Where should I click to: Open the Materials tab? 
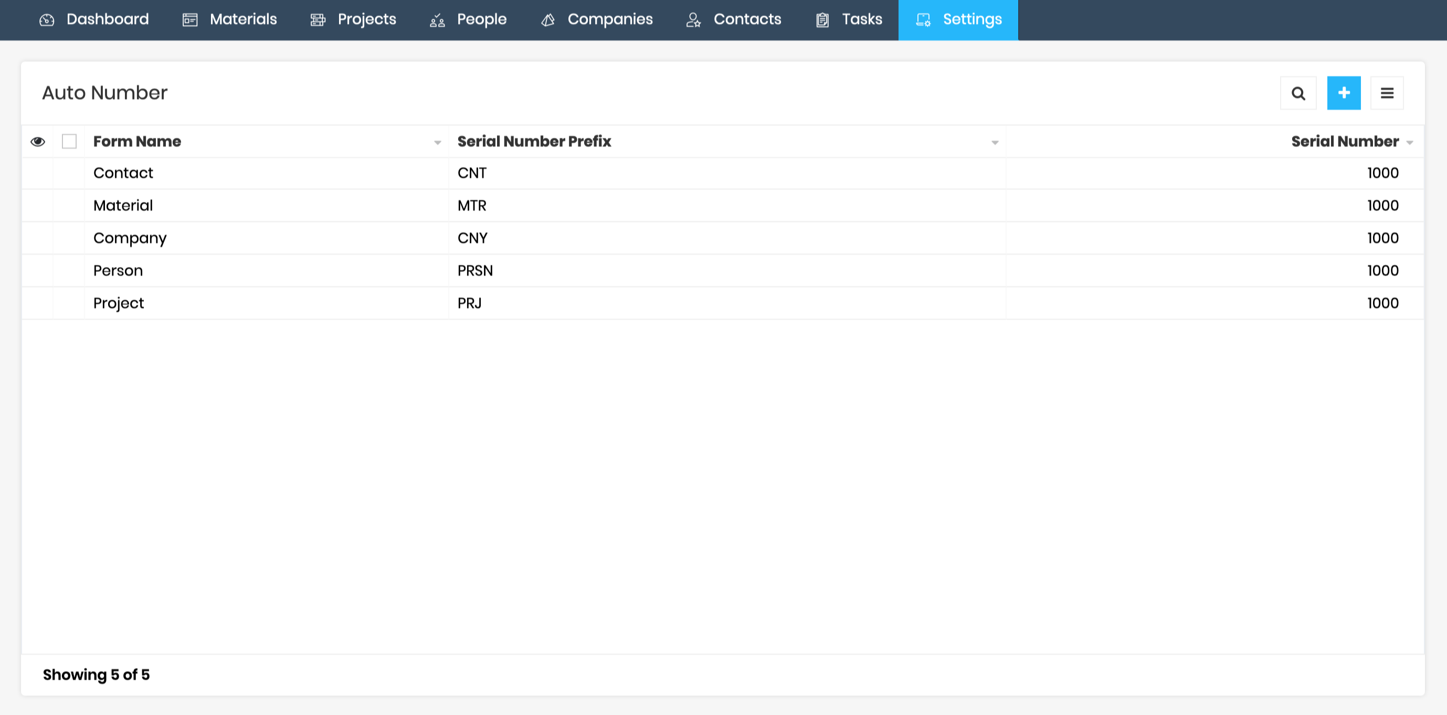(x=230, y=19)
